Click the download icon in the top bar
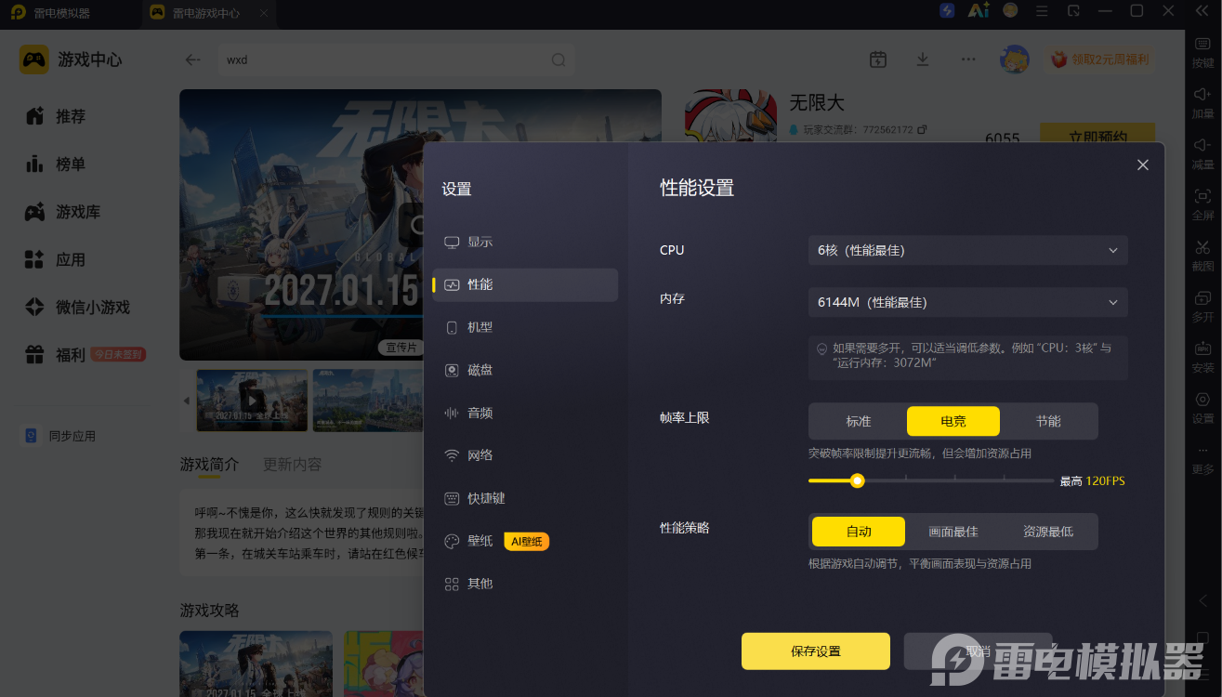Viewport: 1222px width, 697px height. (x=923, y=59)
